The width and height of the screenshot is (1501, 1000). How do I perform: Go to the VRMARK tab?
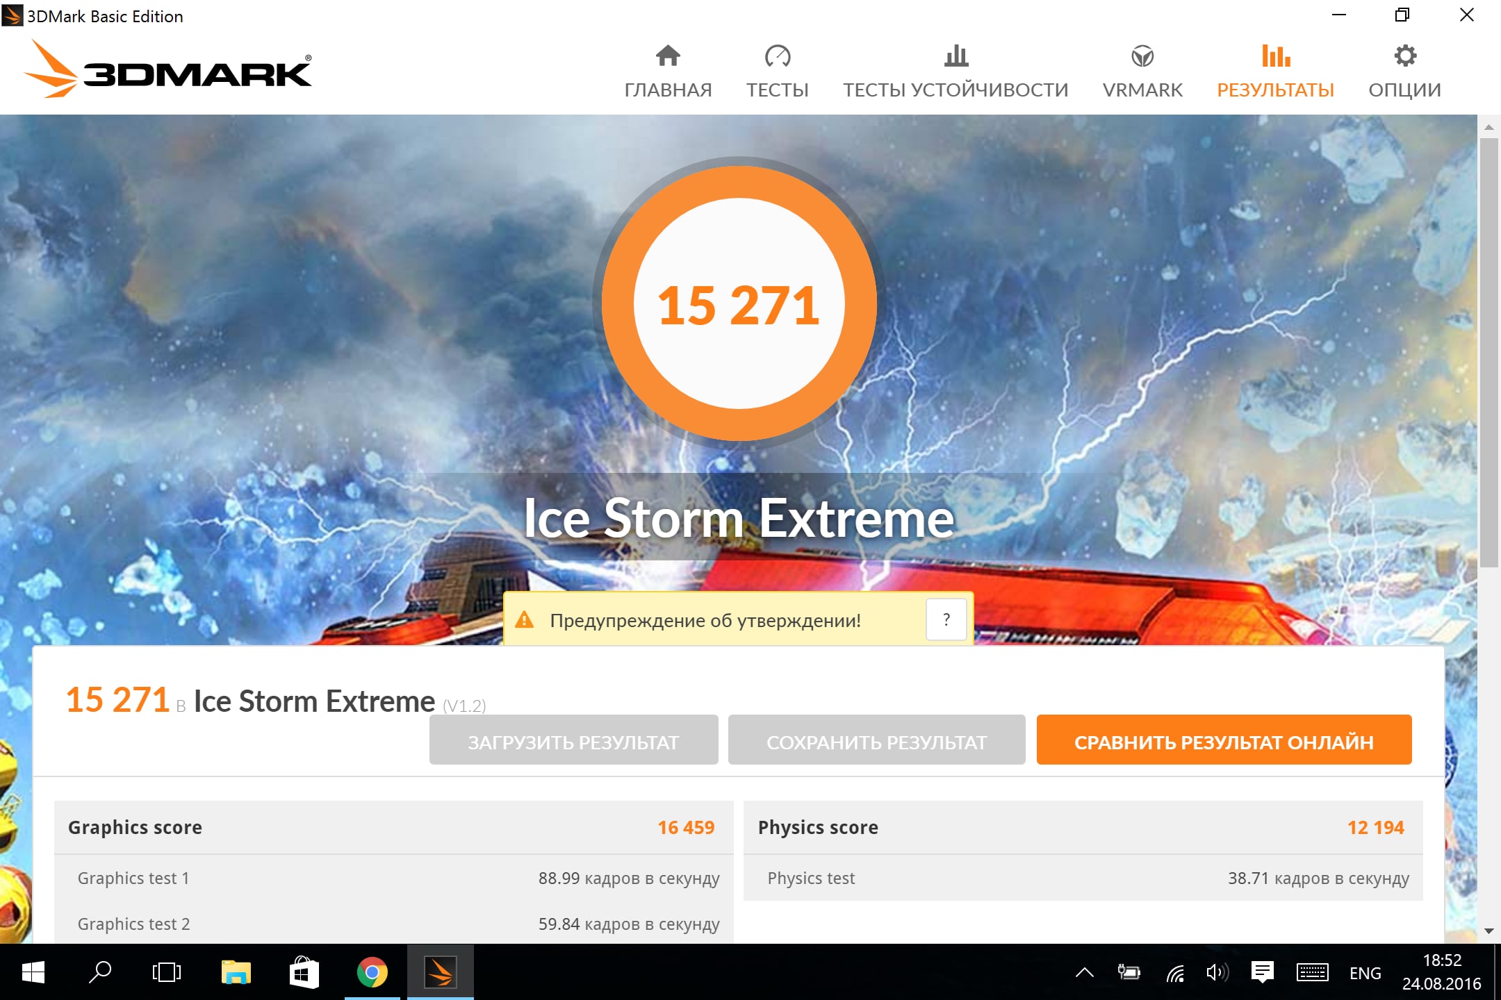click(x=1142, y=71)
